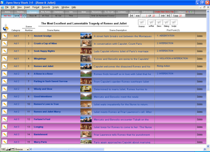Screen dimensions: 210x152
Task: Open the Ideas tab
Action: (x=84, y=12)
